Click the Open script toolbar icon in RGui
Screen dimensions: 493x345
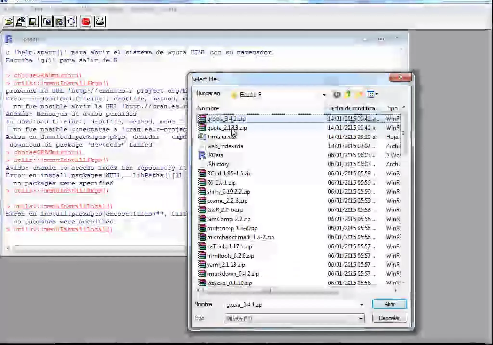9,22
